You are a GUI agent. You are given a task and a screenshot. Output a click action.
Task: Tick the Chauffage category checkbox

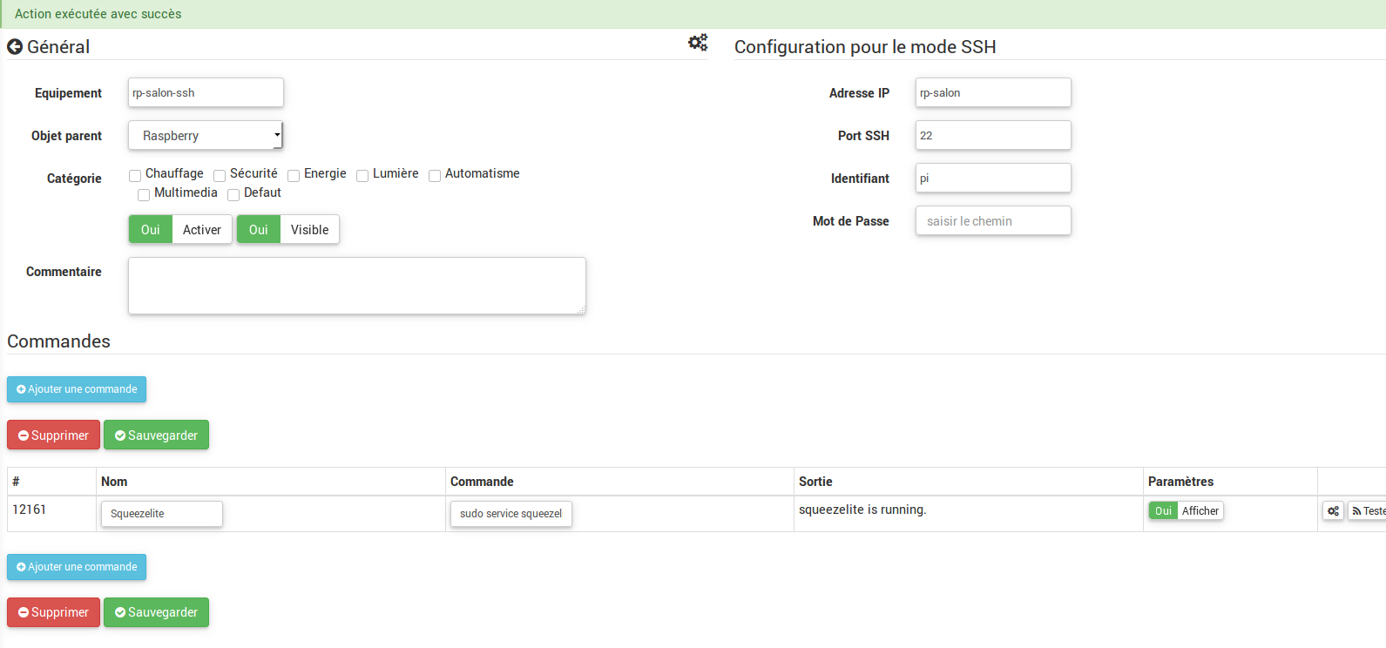[x=135, y=176]
